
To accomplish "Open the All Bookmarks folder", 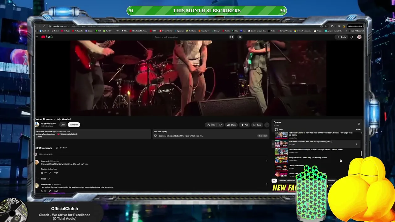I will point(358,31).
